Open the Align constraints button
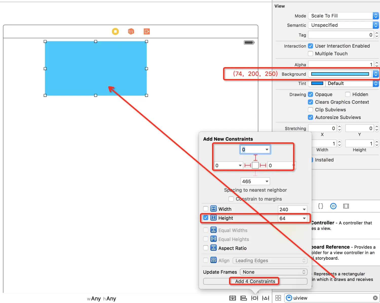Image resolution: width=380 pixels, height=303 pixels. click(243, 298)
